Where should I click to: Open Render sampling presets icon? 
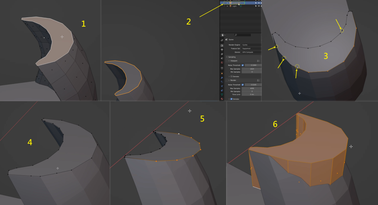(258, 80)
